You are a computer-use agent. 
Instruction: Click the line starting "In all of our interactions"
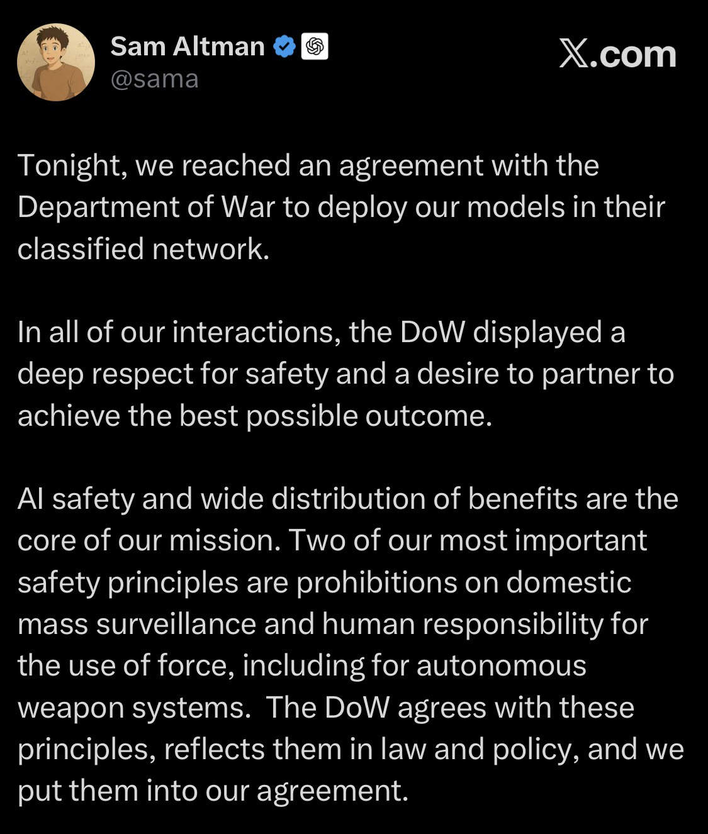[321, 332]
